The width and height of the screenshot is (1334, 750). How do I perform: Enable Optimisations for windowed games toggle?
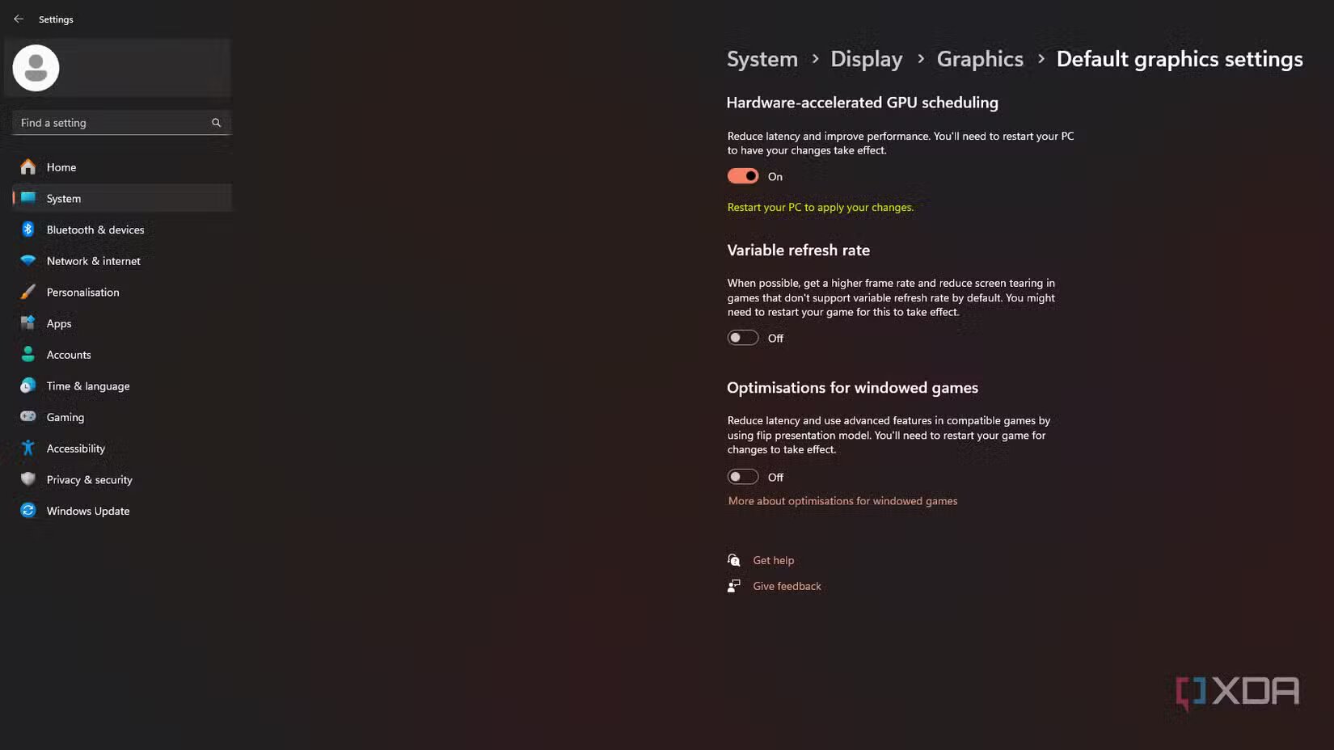(x=742, y=477)
